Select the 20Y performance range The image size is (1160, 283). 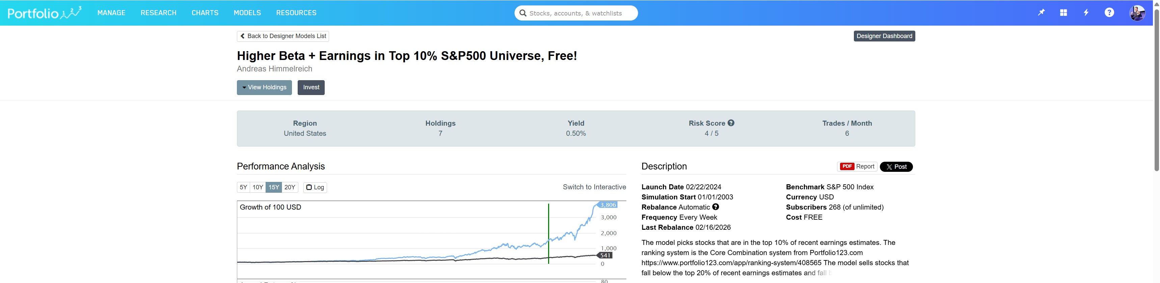coord(290,187)
